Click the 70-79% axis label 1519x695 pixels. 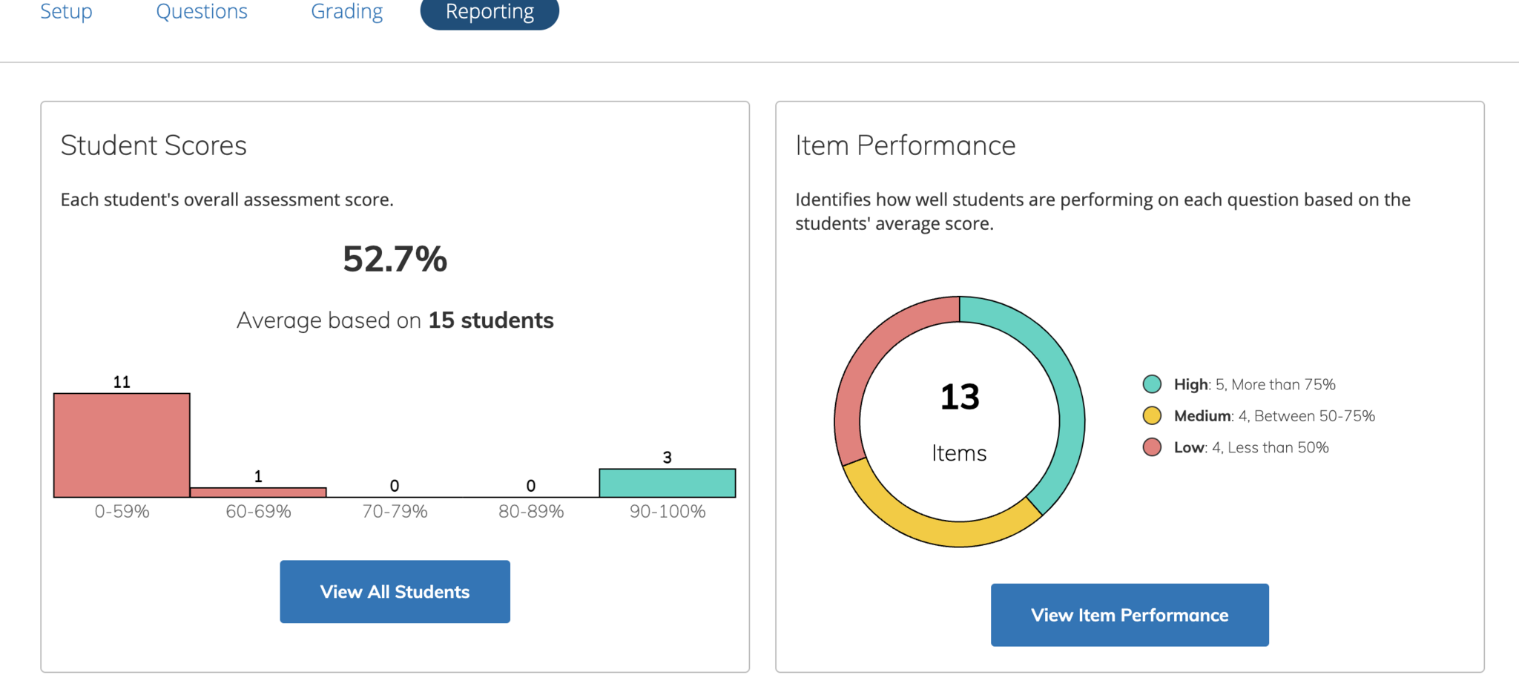pos(395,511)
